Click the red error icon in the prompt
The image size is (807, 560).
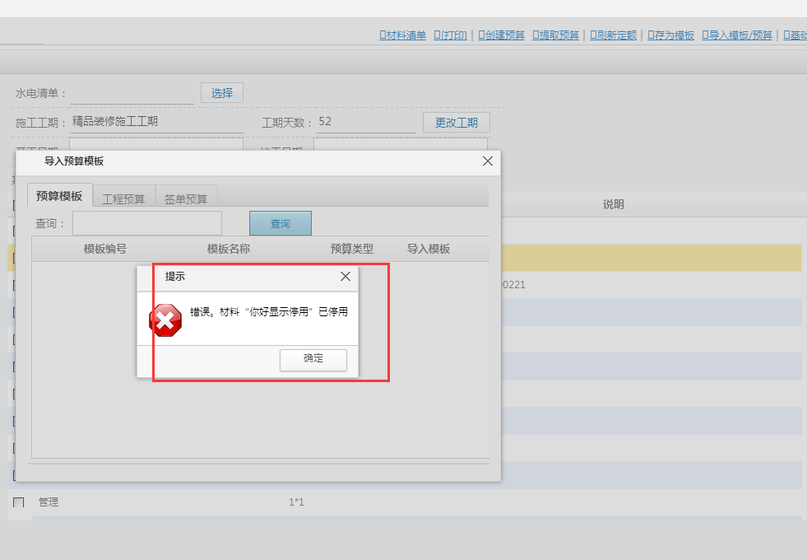[x=165, y=320]
